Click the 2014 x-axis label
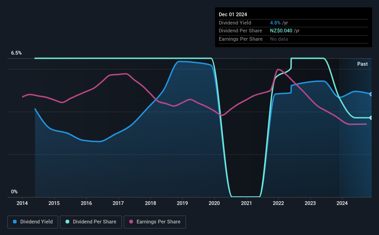379x235 pixels. pyautogui.click(x=22, y=203)
